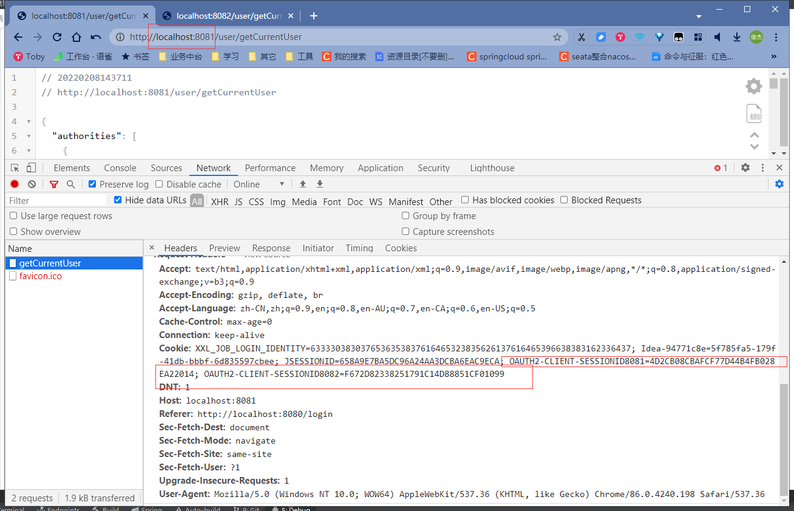Image resolution: width=794 pixels, height=511 pixels.
Task: Open the 我的搜索 bookmark
Action: click(344, 56)
